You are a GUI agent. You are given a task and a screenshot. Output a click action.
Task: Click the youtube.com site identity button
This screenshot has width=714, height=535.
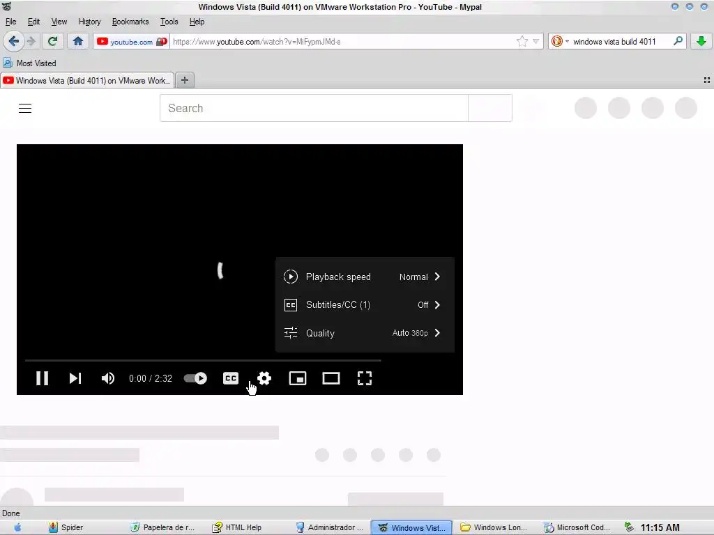coord(132,41)
